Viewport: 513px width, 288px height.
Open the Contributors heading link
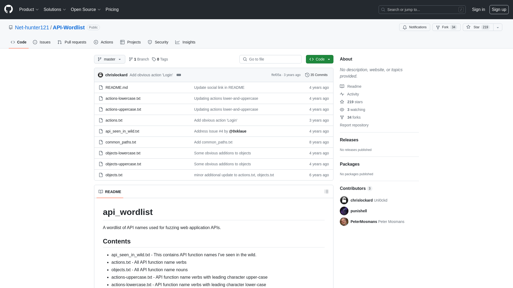[x=356, y=188]
